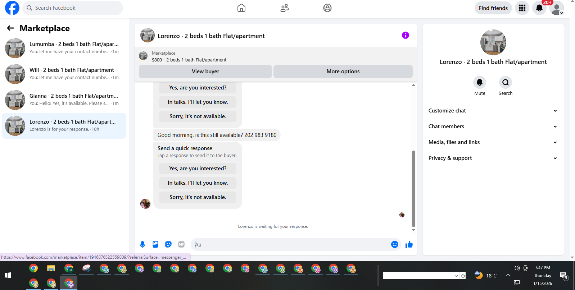This screenshot has width=575, height=290.
Task: Click the chat scroll down arrow
Action: pyautogui.click(x=413, y=230)
